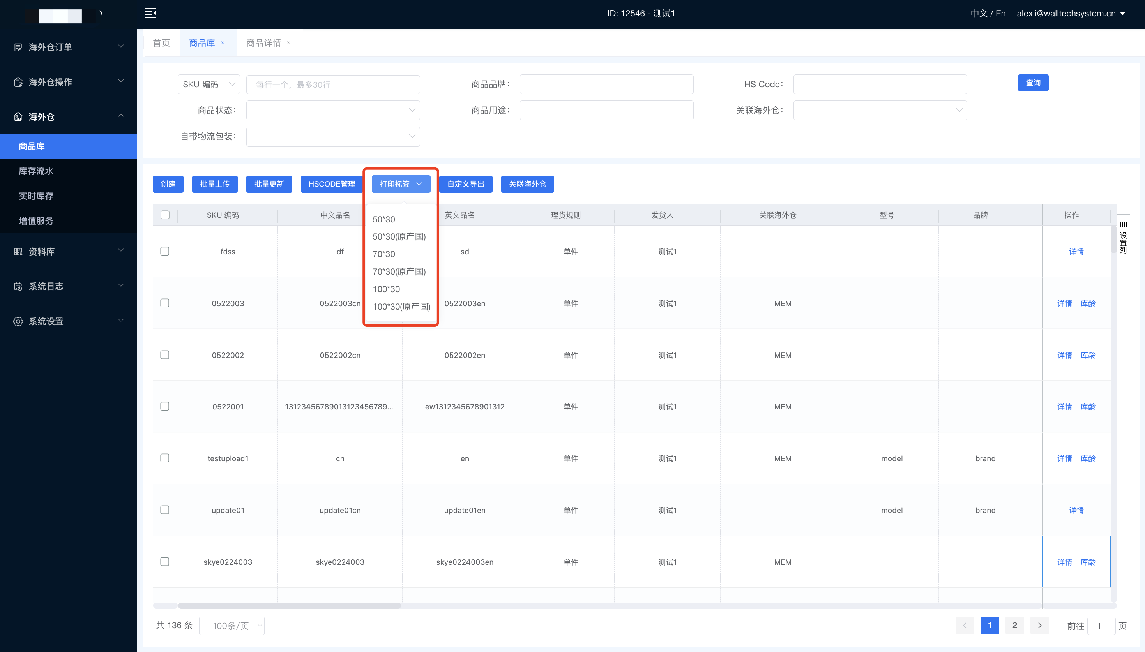Click the HS Code input field
Viewport: 1145px width, 652px height.
[880, 84]
